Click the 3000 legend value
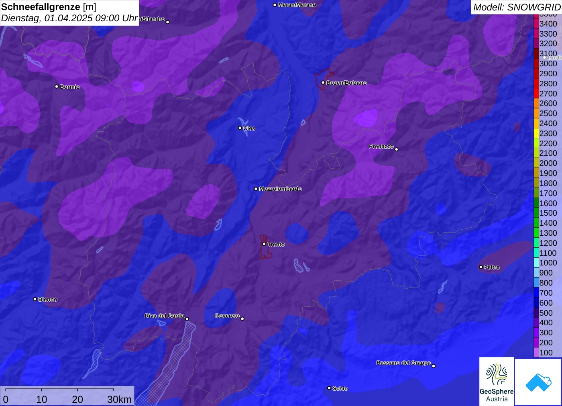 [x=548, y=63]
